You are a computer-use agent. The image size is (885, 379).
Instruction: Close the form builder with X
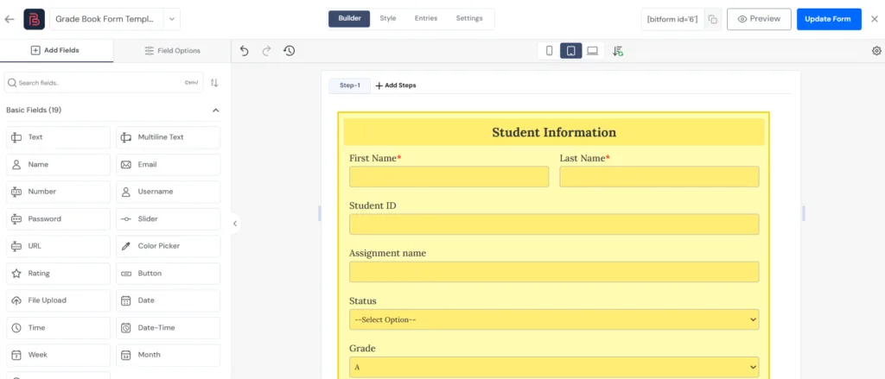[875, 19]
